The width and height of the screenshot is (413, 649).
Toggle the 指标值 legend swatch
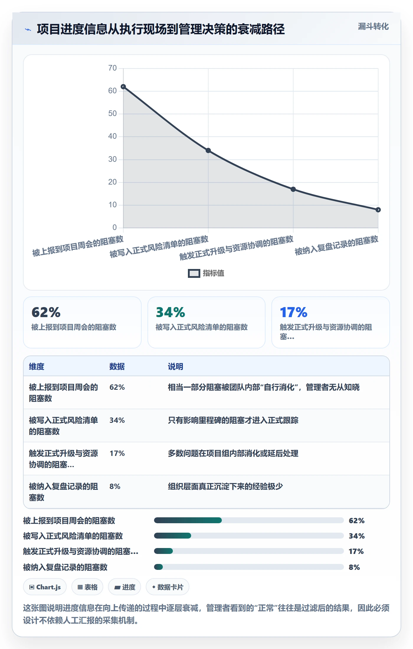tap(194, 273)
